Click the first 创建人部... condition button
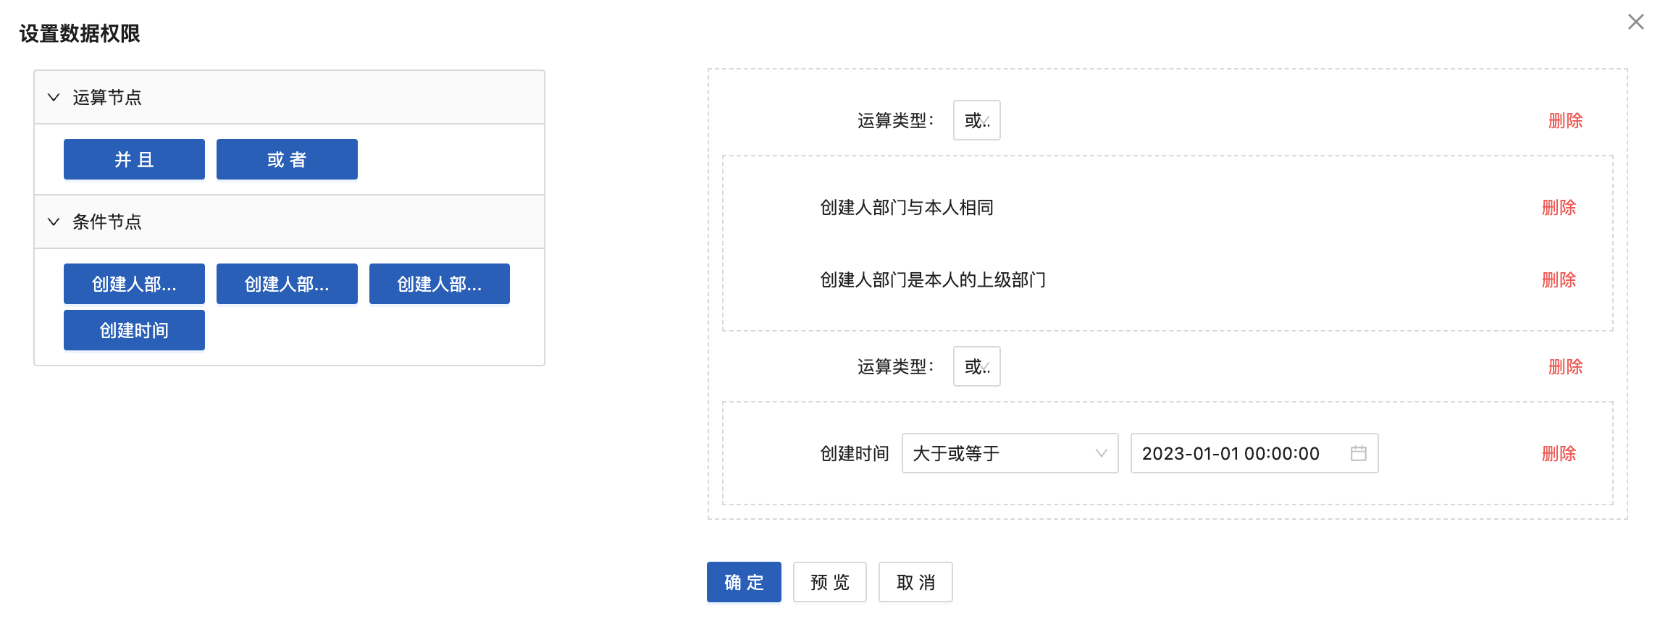Screen dimensions: 1660x624 tap(134, 284)
